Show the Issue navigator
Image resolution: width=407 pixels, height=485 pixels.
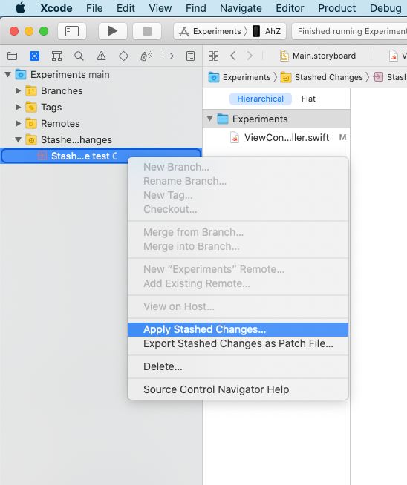point(101,56)
